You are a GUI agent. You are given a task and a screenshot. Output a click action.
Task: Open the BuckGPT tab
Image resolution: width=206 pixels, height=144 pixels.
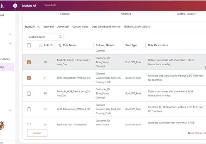coord(30,27)
